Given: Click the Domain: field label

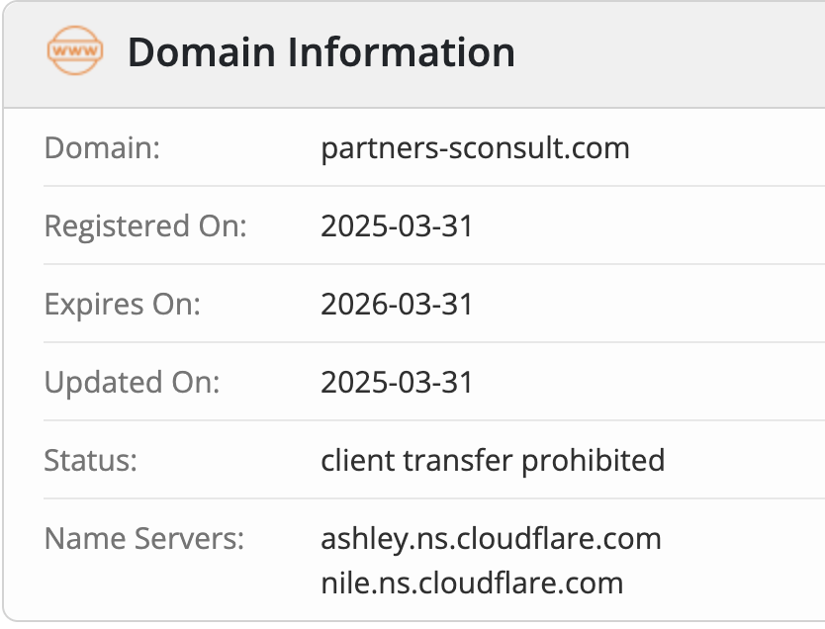Looking at the screenshot, I should tap(102, 147).
